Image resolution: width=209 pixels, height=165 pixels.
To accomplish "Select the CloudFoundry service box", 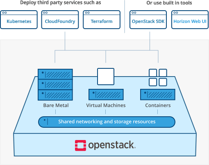I will (60, 20).
